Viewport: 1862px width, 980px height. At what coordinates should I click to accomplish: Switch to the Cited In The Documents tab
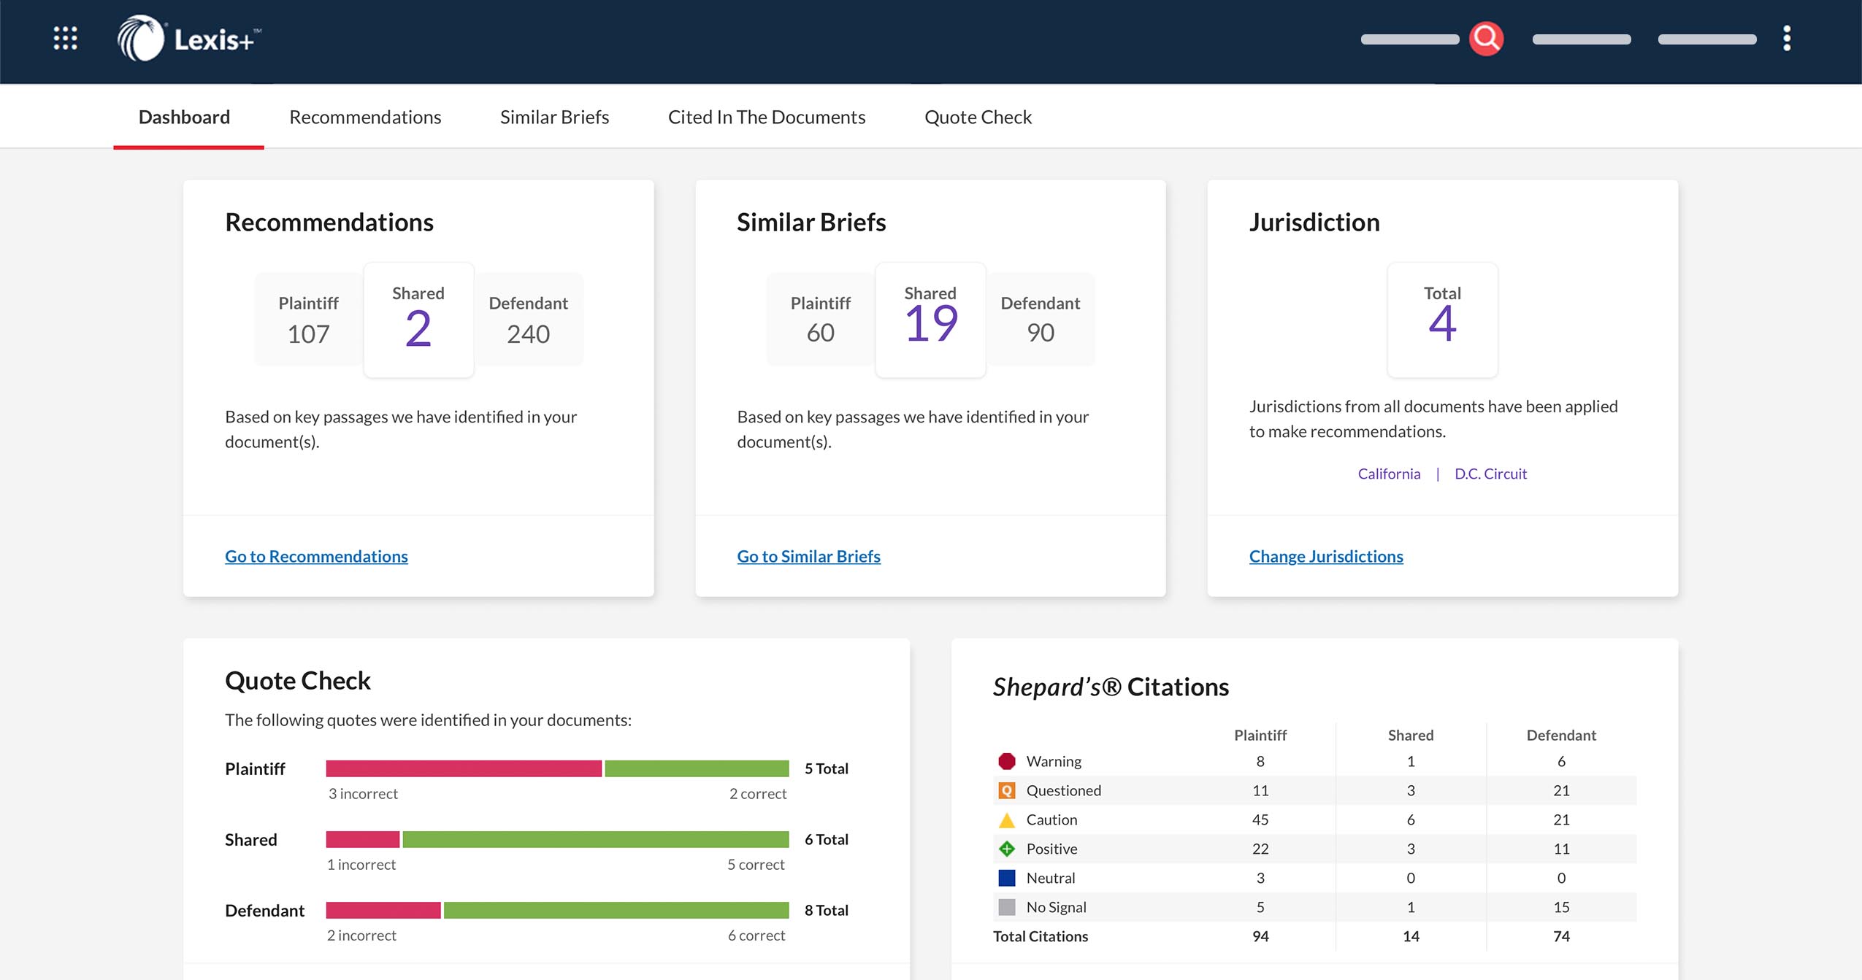766,117
